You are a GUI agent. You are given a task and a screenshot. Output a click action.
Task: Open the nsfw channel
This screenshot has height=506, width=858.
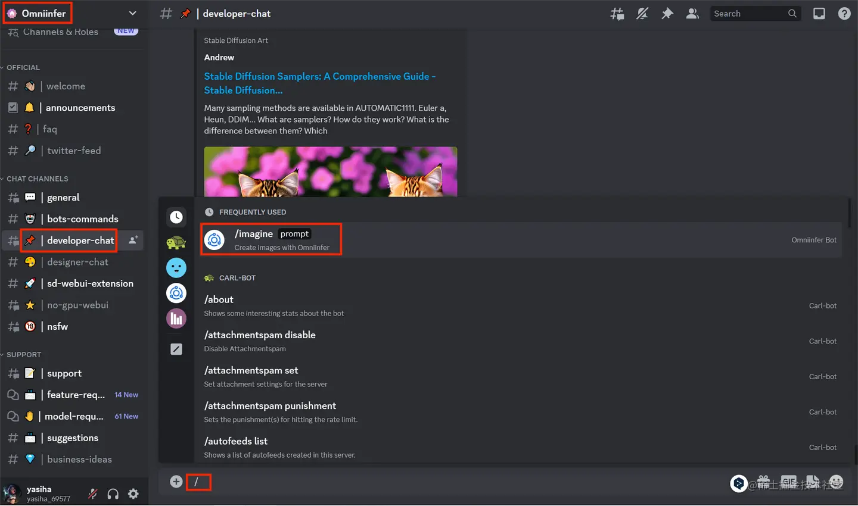(x=73, y=326)
